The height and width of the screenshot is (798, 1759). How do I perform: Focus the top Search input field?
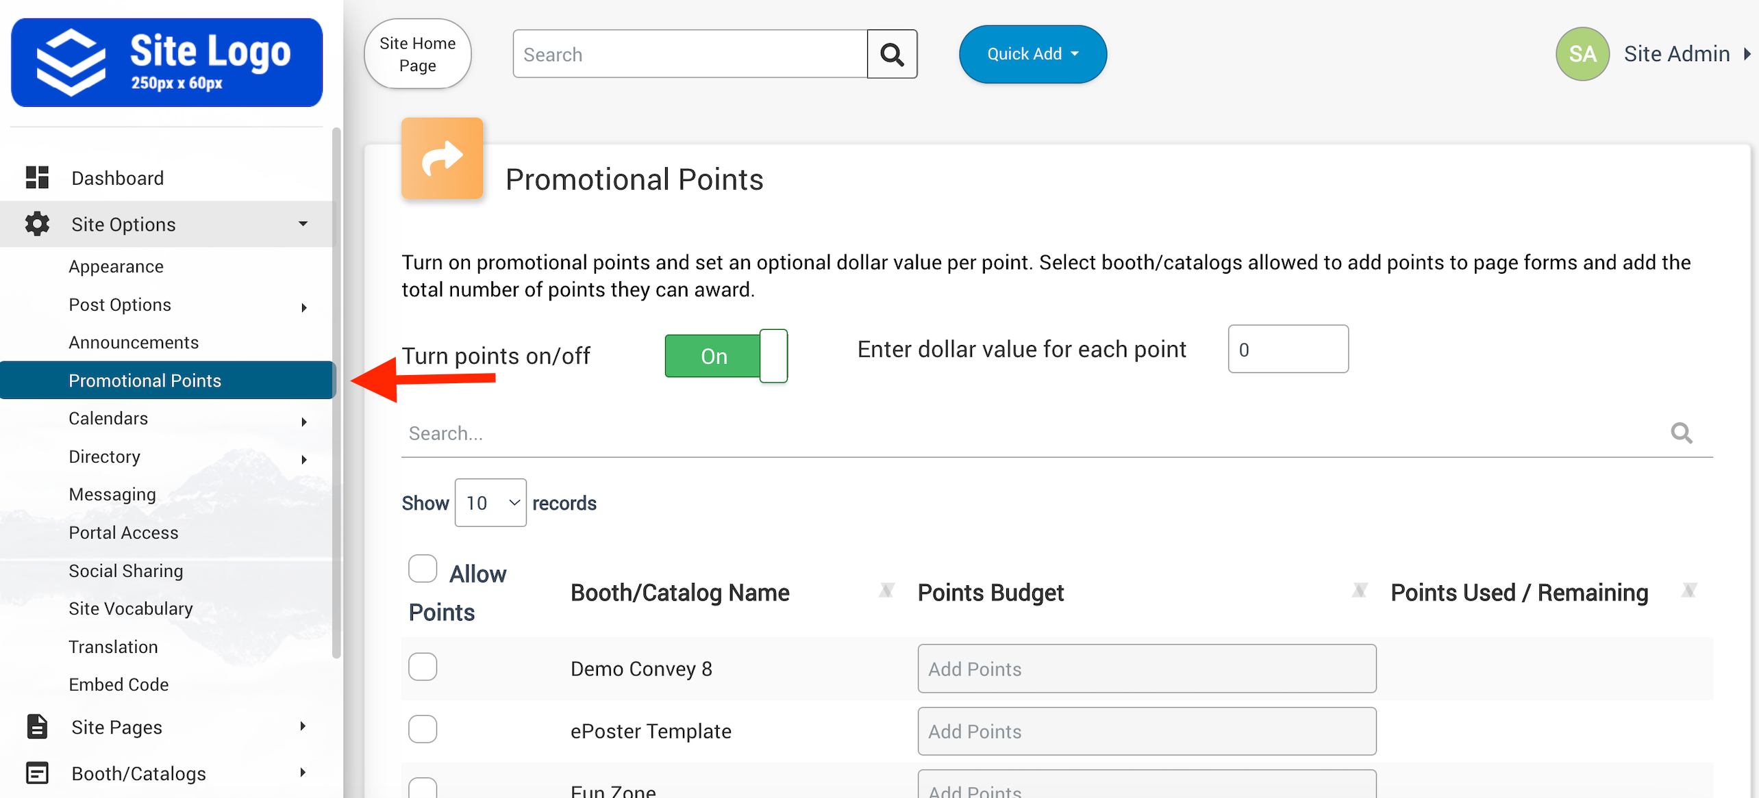click(690, 54)
